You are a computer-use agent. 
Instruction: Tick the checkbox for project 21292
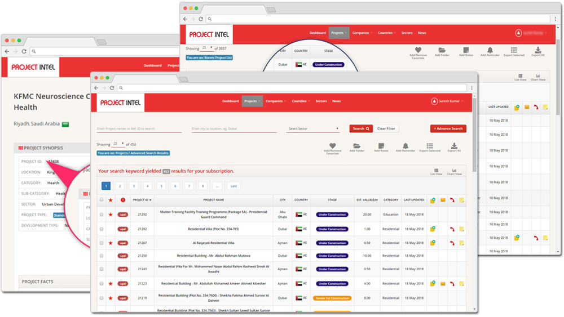(x=102, y=215)
